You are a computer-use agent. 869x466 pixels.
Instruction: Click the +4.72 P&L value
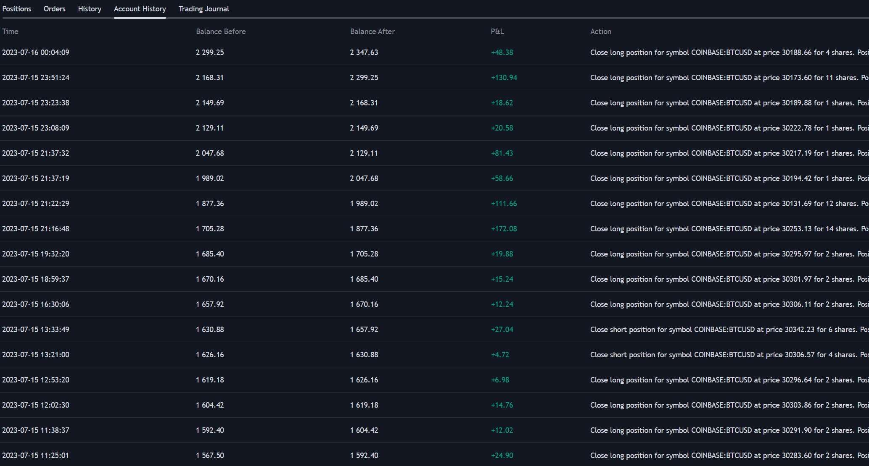click(500, 355)
